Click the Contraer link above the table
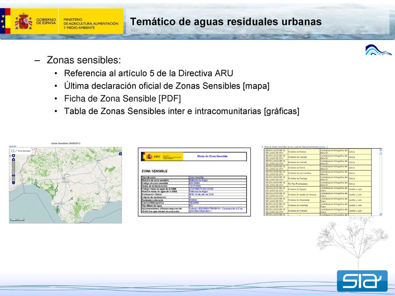Image resolution: width=395 pixels, height=296 pixels. [x=322, y=147]
